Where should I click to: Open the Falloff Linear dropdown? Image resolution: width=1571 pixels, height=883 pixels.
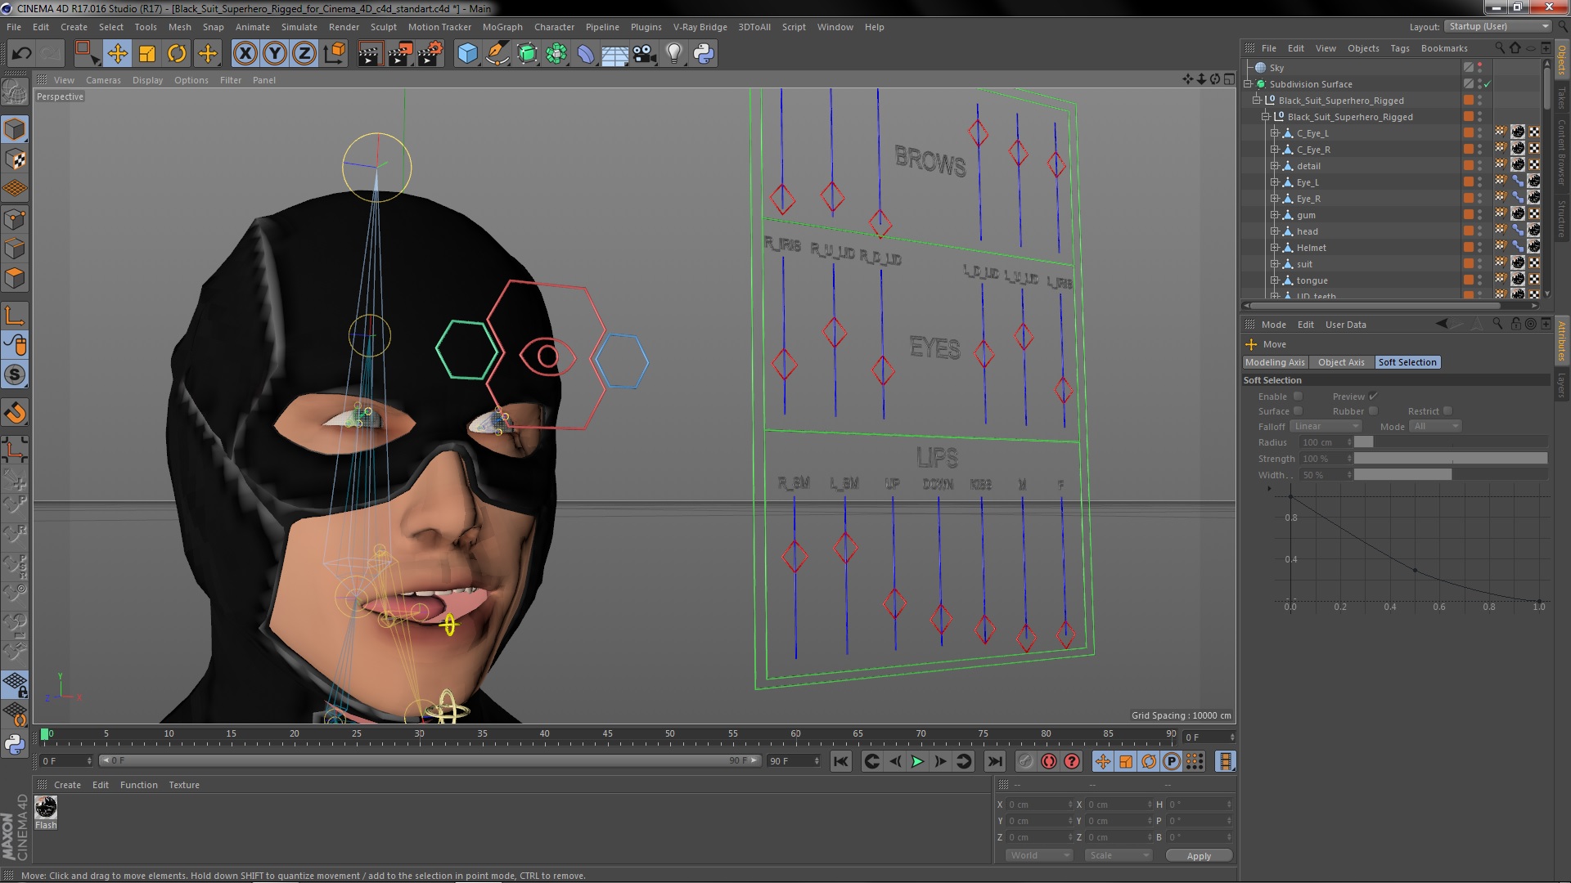pyautogui.click(x=1326, y=426)
